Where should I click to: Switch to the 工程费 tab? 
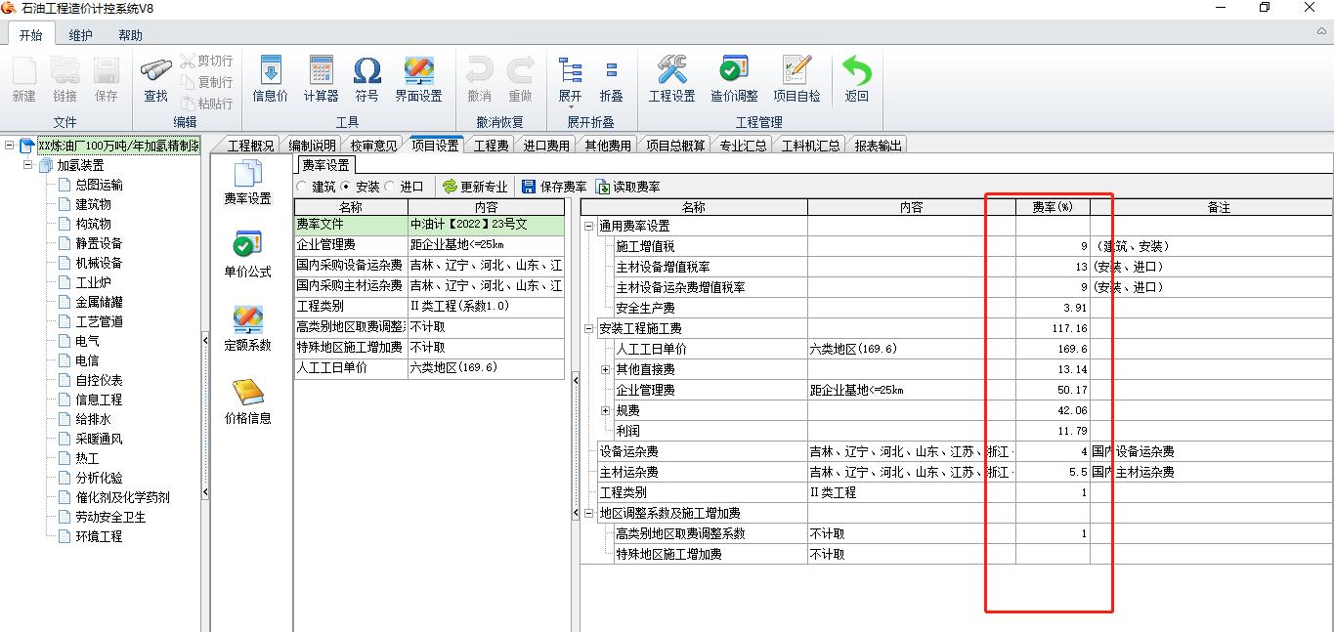point(491,146)
